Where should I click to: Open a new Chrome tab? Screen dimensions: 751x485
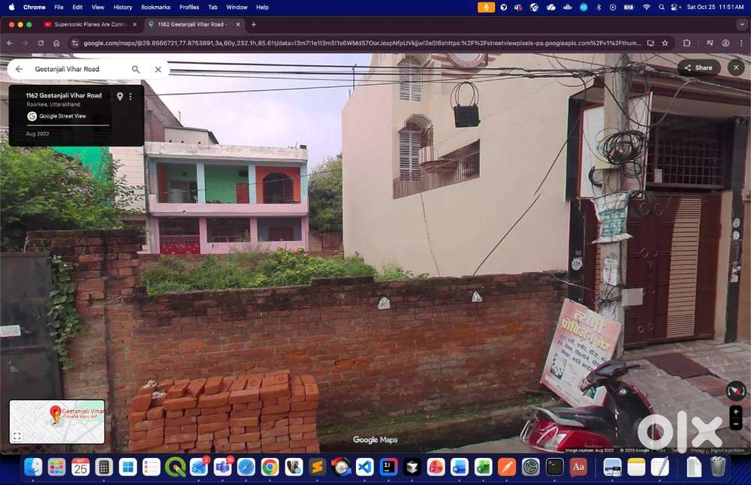tap(253, 25)
